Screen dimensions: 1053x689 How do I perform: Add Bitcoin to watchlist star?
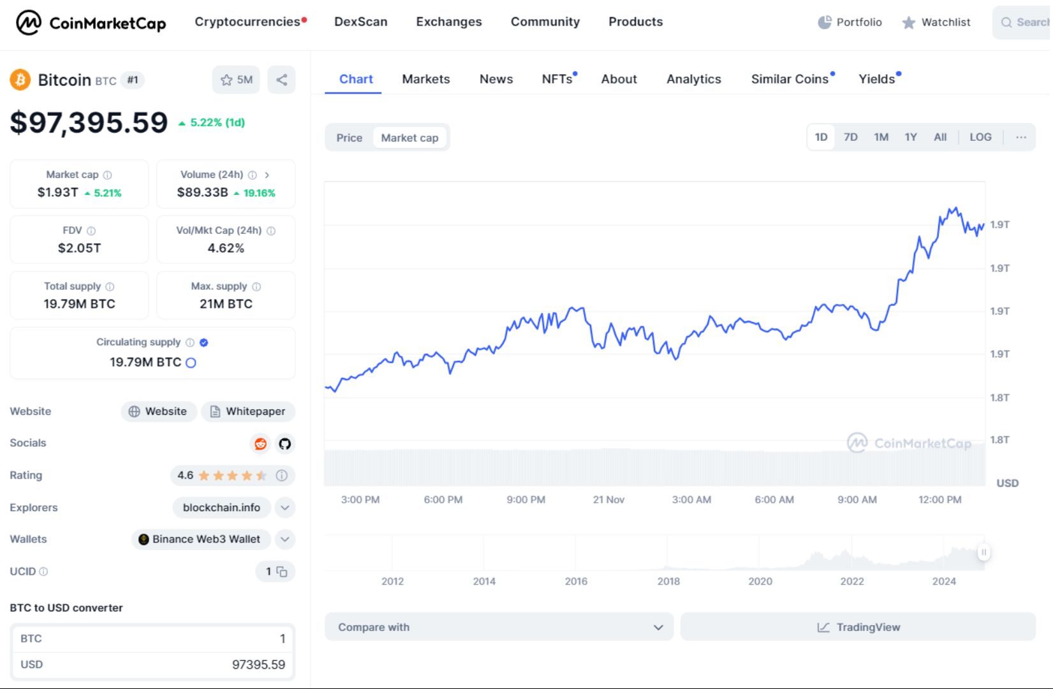(226, 80)
